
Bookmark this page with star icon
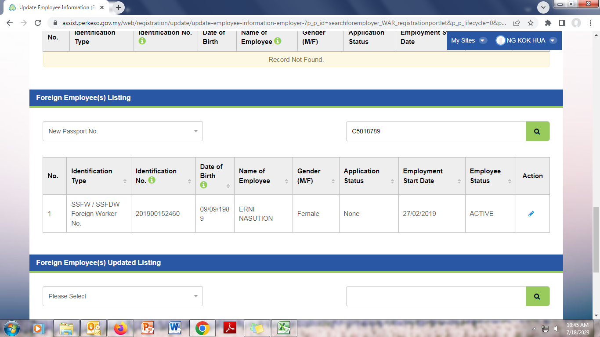pyautogui.click(x=530, y=23)
